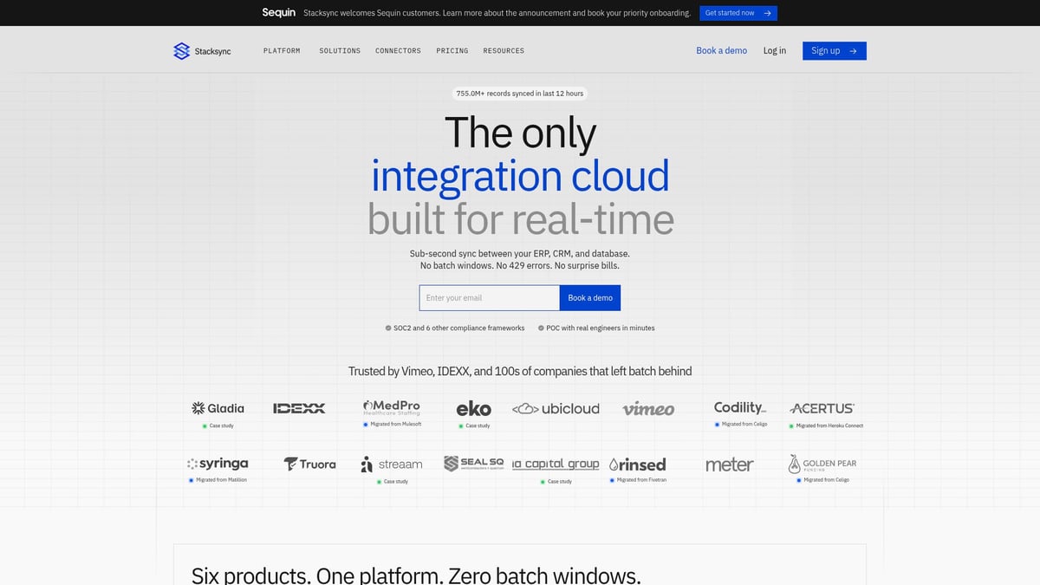Screen dimensions: 1040x585
Task: Click the meter logo in the bottom row
Action: click(x=729, y=464)
